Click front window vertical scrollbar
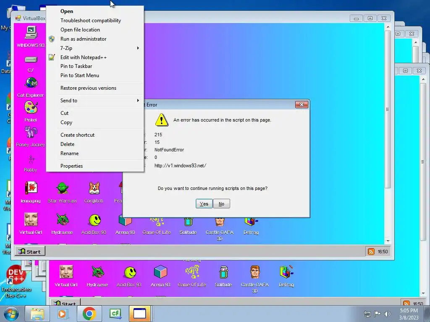 [x=388, y=109]
